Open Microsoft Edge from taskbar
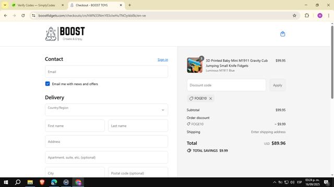This screenshot has height=187, width=334. (54, 182)
